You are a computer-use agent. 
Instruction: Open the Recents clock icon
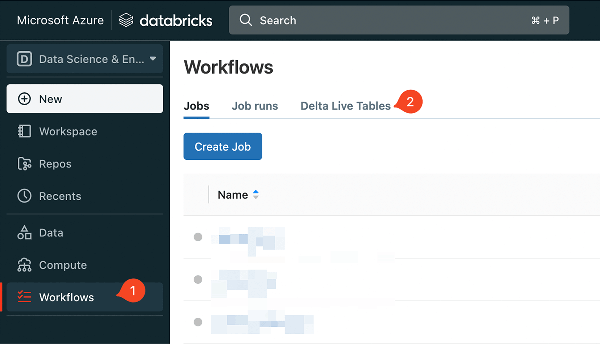click(24, 196)
